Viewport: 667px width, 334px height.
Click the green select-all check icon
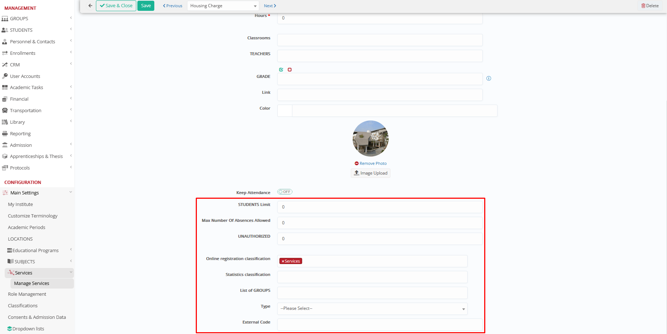coord(281,70)
